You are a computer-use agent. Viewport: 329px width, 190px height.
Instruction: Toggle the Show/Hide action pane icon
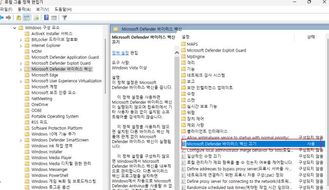coord(54,18)
